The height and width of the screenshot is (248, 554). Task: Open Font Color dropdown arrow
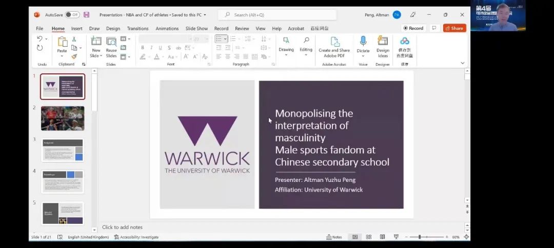pyautogui.click(x=163, y=57)
